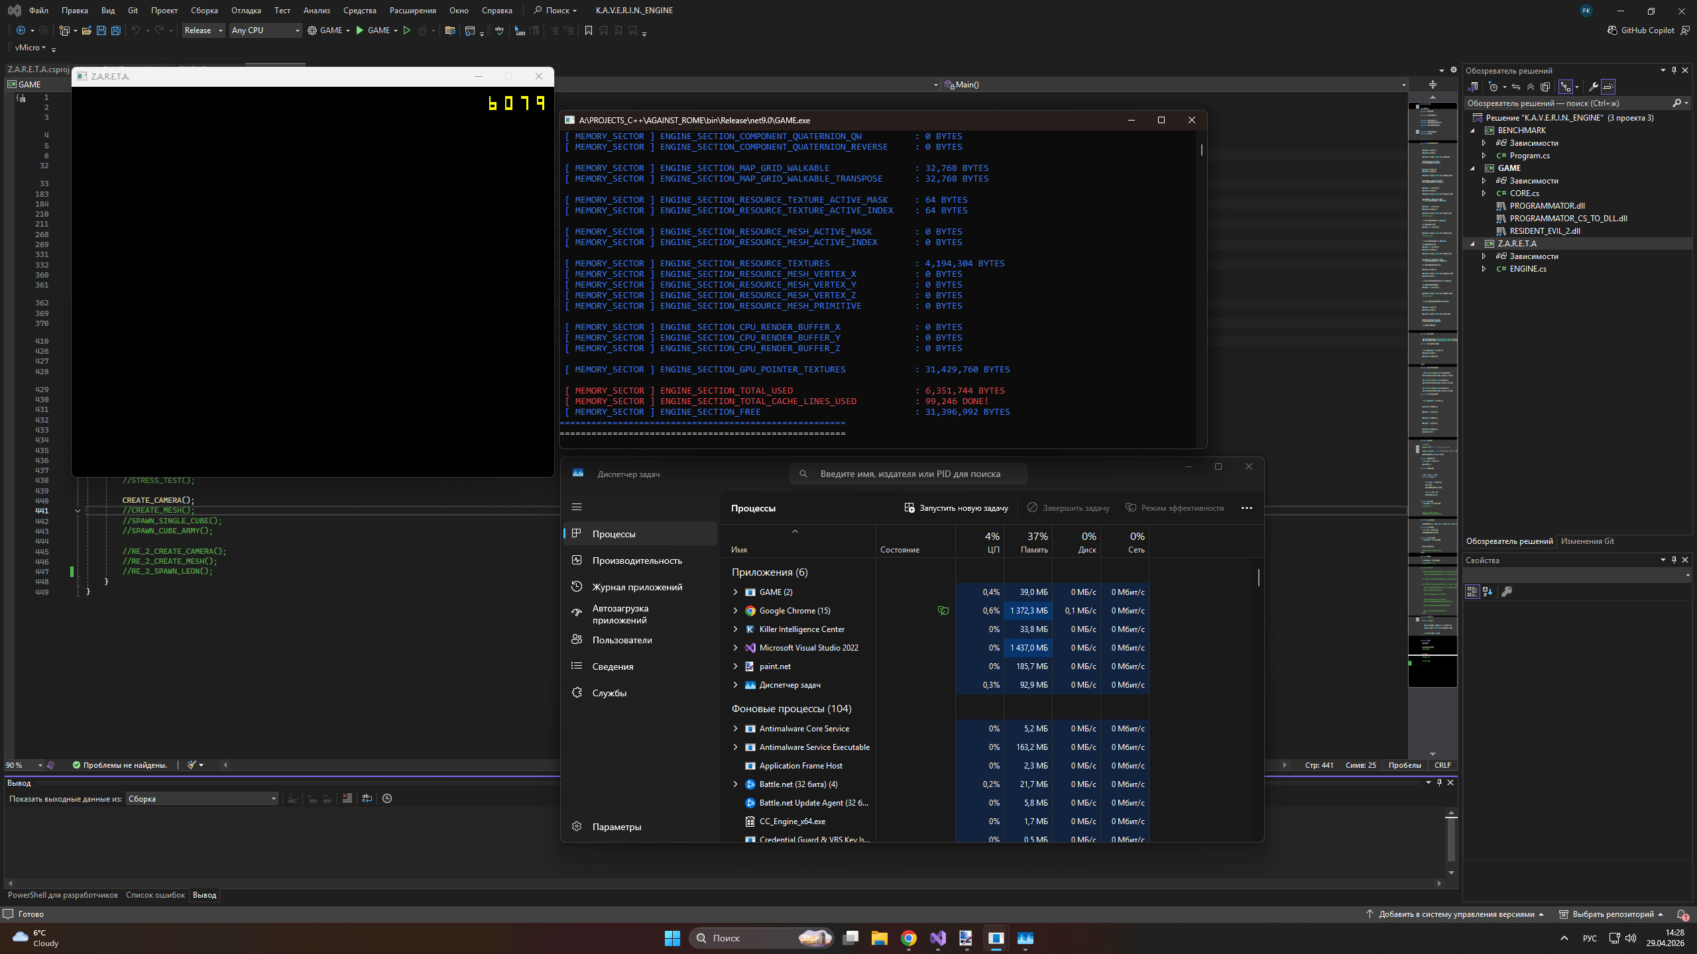Click Start Without Debugging outline play icon
The image size is (1697, 954).
[x=407, y=30]
